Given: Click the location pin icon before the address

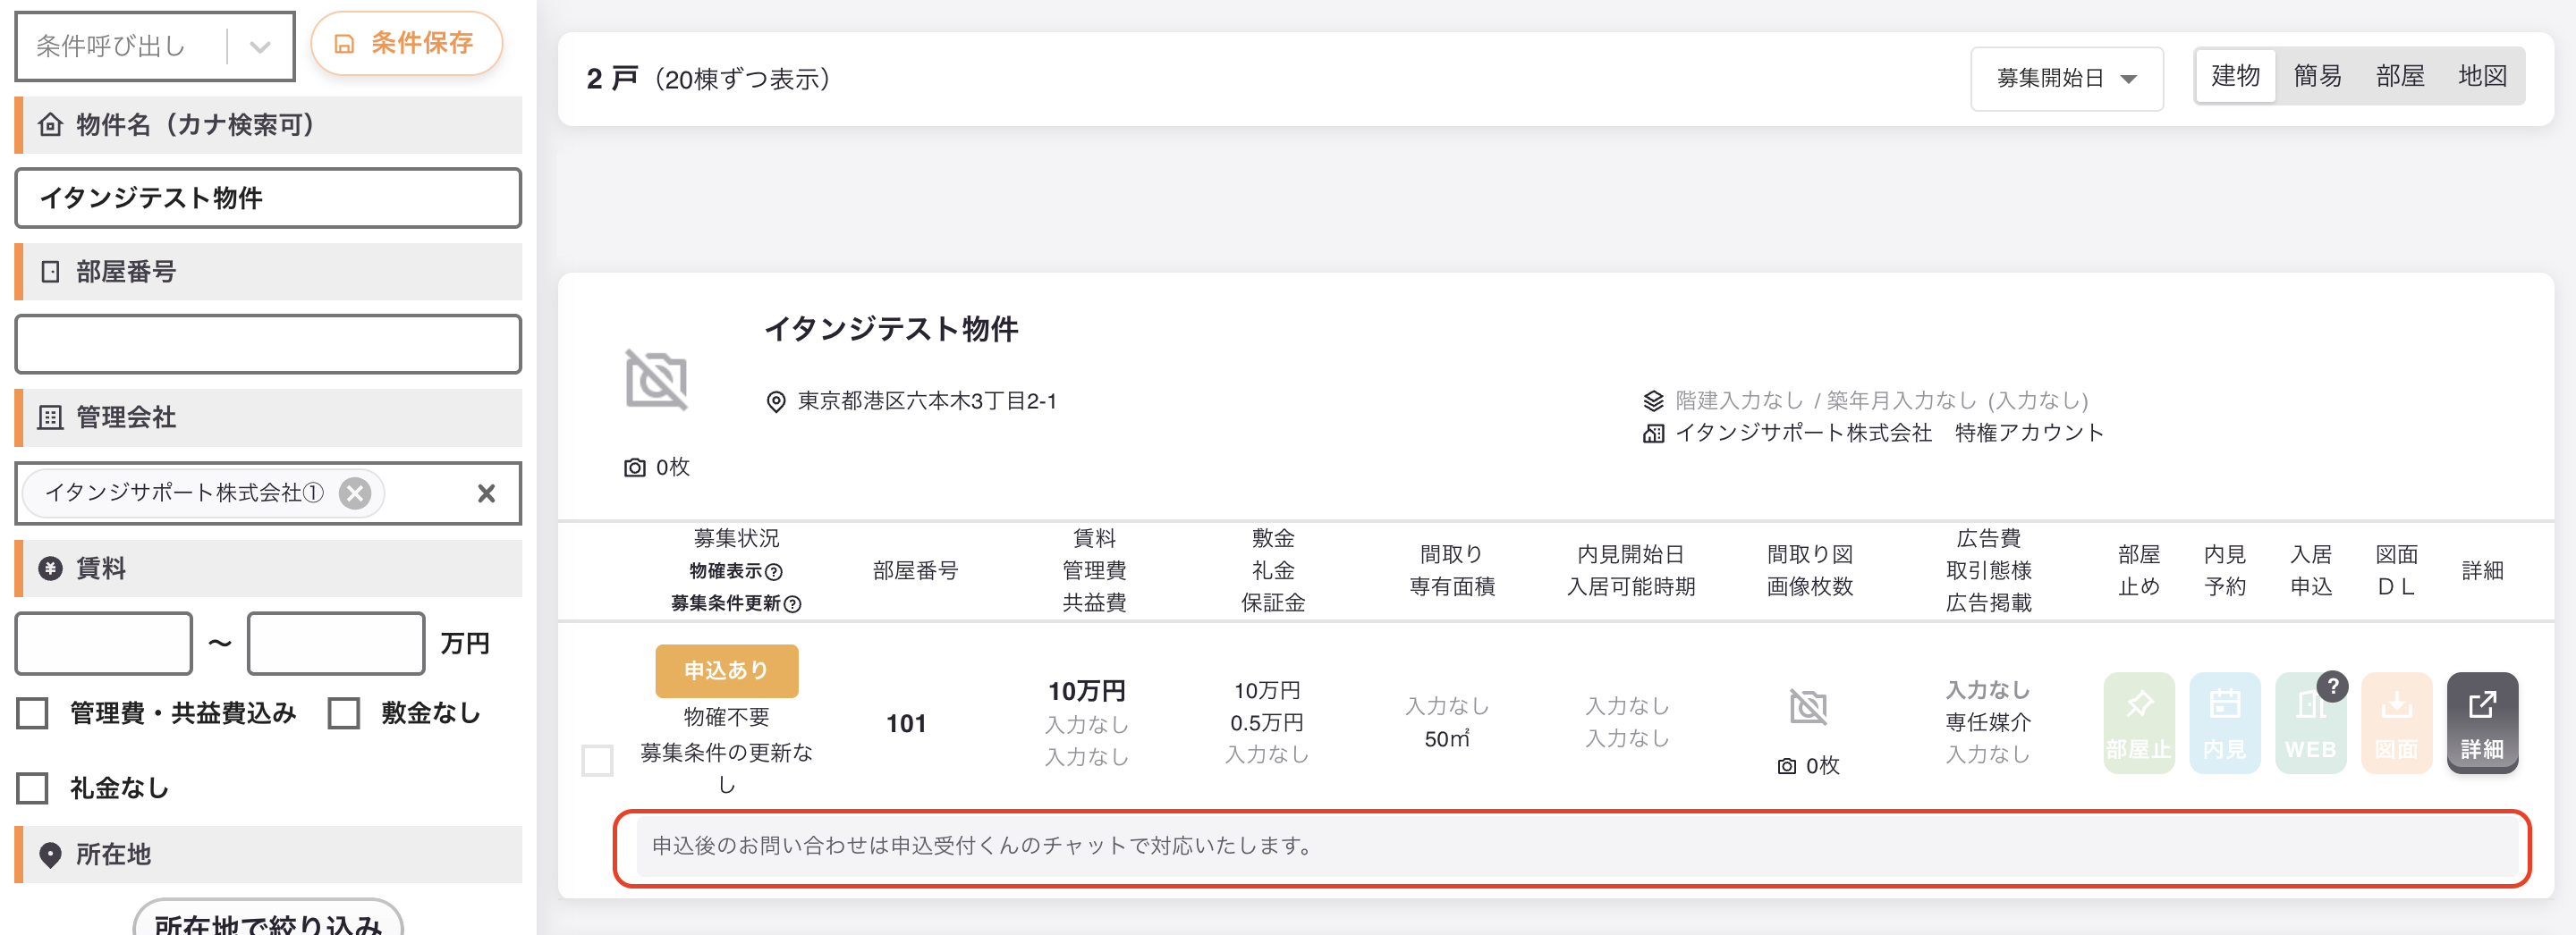Looking at the screenshot, I should 775,401.
